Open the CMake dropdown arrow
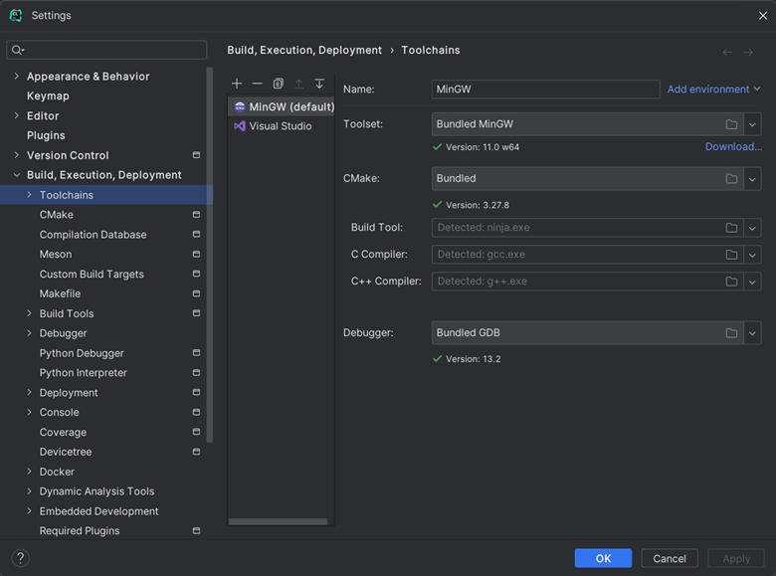Image resolution: width=776 pixels, height=576 pixels. [x=752, y=179]
